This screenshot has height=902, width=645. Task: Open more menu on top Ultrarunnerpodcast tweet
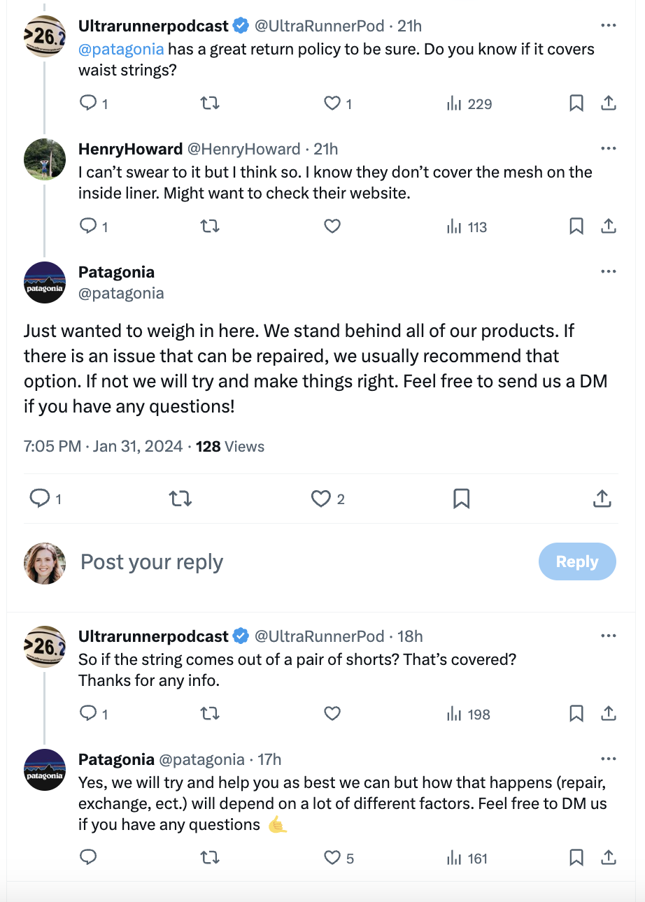point(609,25)
